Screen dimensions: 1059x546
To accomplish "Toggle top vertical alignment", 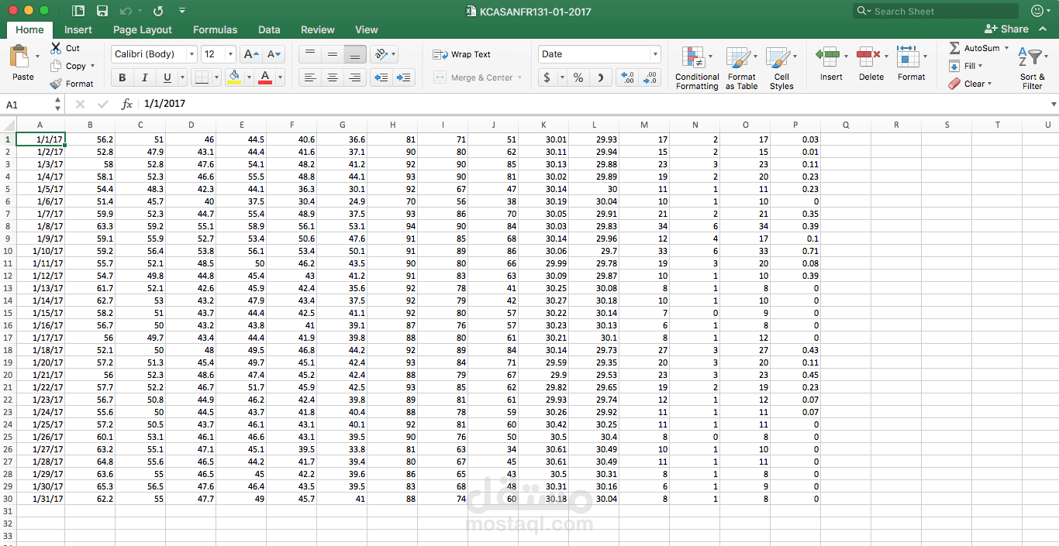I will click(x=310, y=54).
